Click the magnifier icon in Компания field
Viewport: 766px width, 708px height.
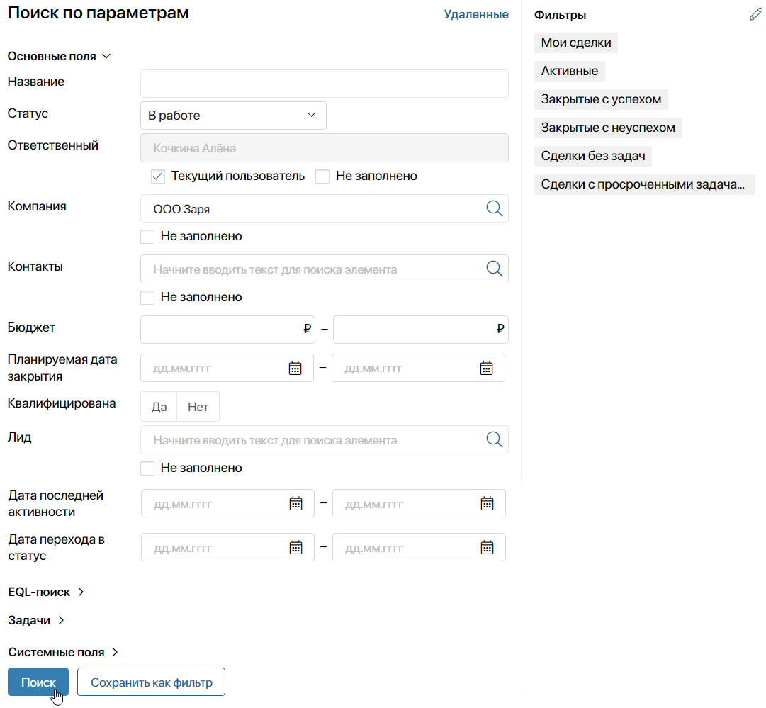tap(495, 208)
